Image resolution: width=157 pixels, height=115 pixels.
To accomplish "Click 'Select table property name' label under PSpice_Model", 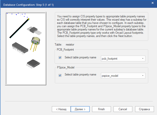I will tap(80, 75).
